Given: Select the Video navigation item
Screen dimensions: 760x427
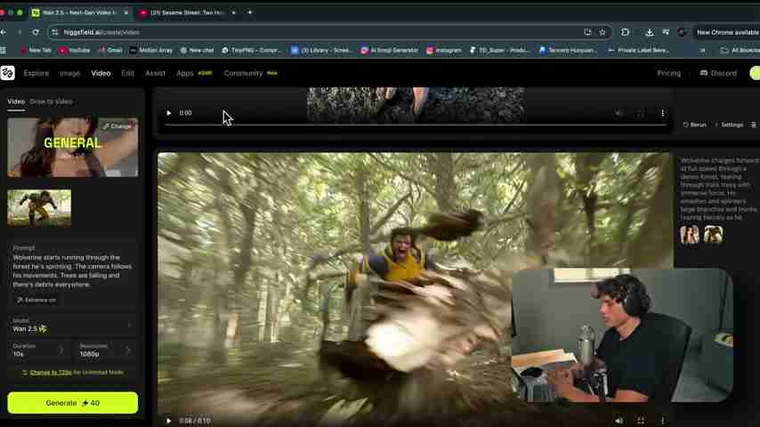Looking at the screenshot, I should pyautogui.click(x=101, y=73).
